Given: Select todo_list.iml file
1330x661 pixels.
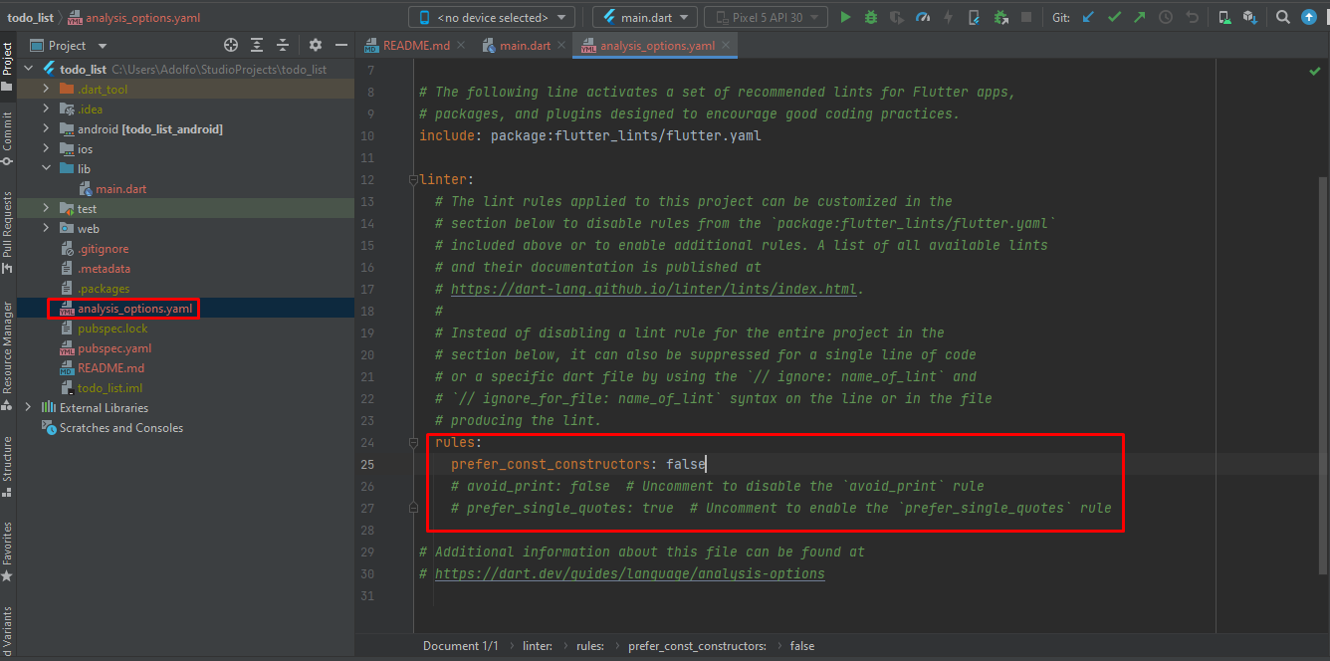Looking at the screenshot, I should point(110,388).
